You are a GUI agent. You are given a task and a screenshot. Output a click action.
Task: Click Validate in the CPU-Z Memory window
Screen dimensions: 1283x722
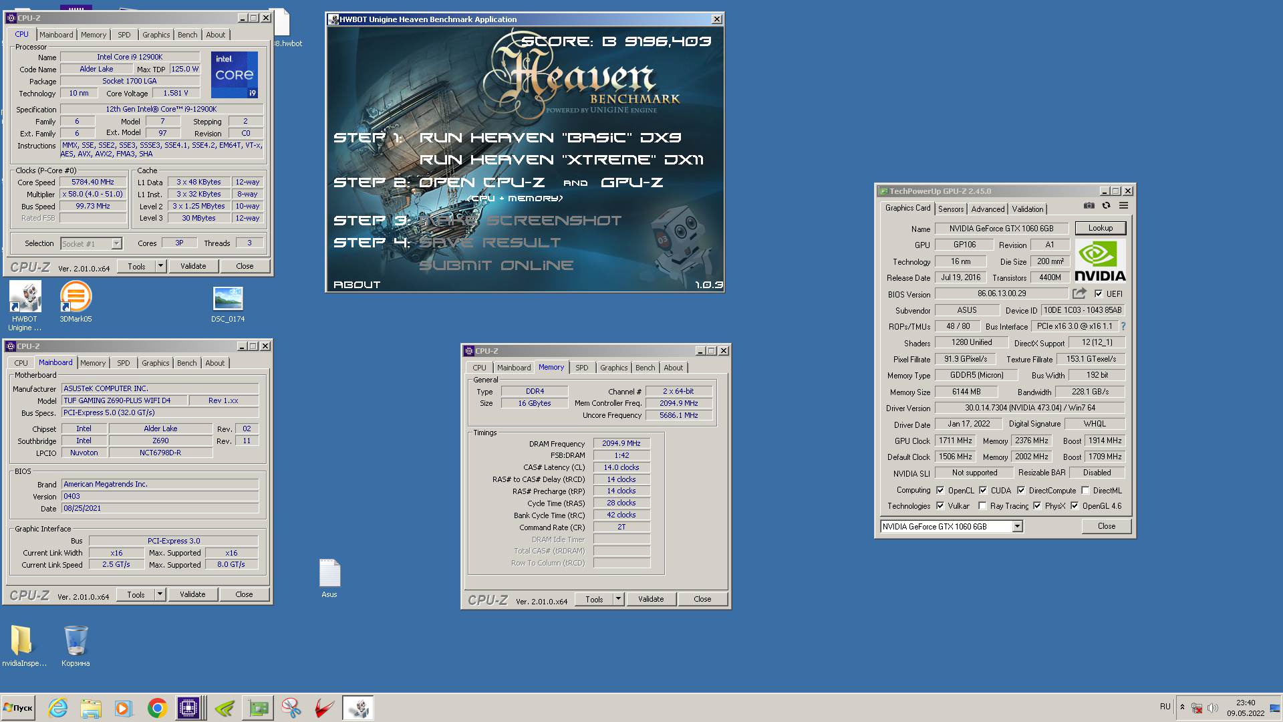(x=651, y=599)
